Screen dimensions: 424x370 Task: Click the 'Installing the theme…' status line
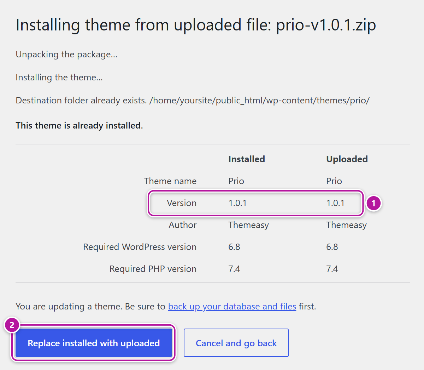(59, 78)
